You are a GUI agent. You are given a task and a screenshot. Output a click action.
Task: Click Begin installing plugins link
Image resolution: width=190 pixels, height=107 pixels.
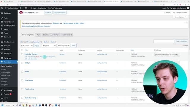tap(30, 26)
